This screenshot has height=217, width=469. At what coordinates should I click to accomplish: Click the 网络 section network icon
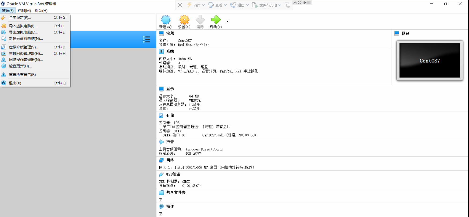161,160
